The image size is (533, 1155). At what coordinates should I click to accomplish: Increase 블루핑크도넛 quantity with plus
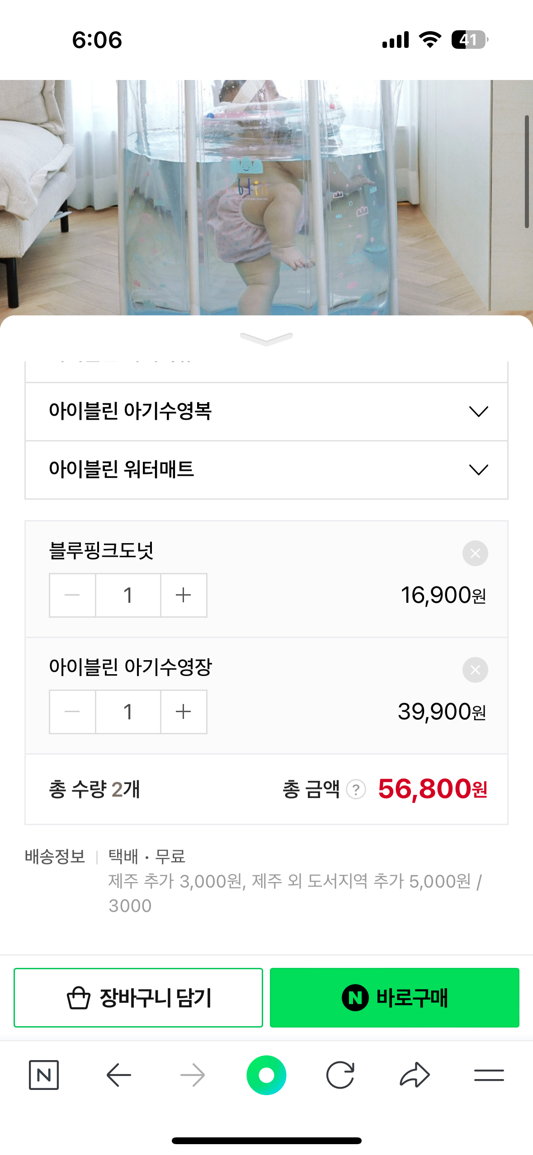point(184,595)
